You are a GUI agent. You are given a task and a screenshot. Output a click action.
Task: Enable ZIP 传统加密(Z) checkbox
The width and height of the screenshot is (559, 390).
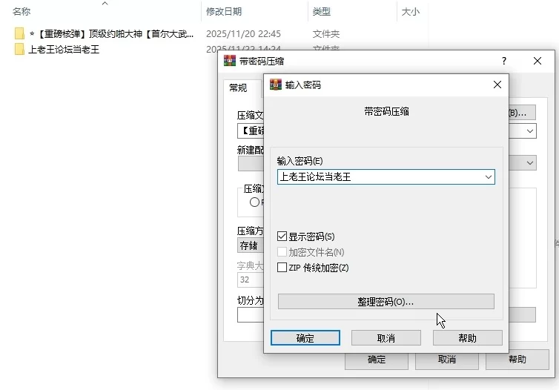pos(282,268)
